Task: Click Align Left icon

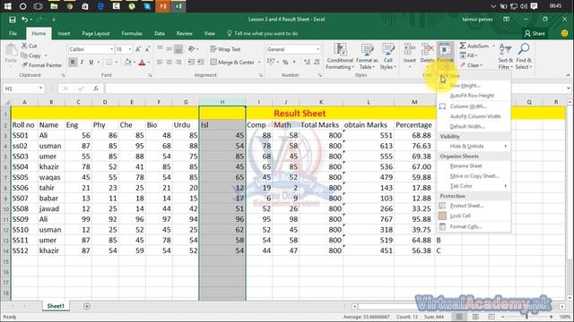Action: pos(160,62)
